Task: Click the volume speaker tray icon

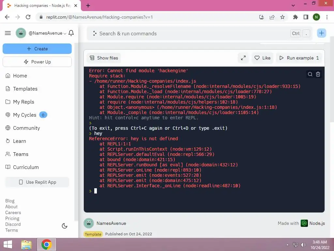Action: pos(303,244)
